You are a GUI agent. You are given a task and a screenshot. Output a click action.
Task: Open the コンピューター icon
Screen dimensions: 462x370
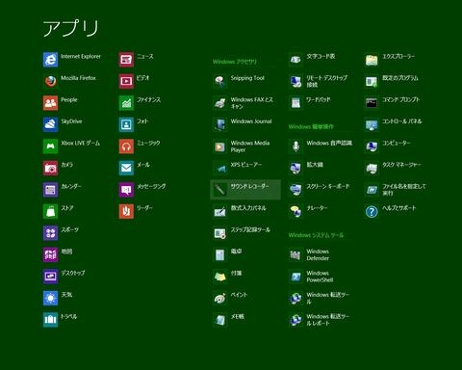(372, 146)
